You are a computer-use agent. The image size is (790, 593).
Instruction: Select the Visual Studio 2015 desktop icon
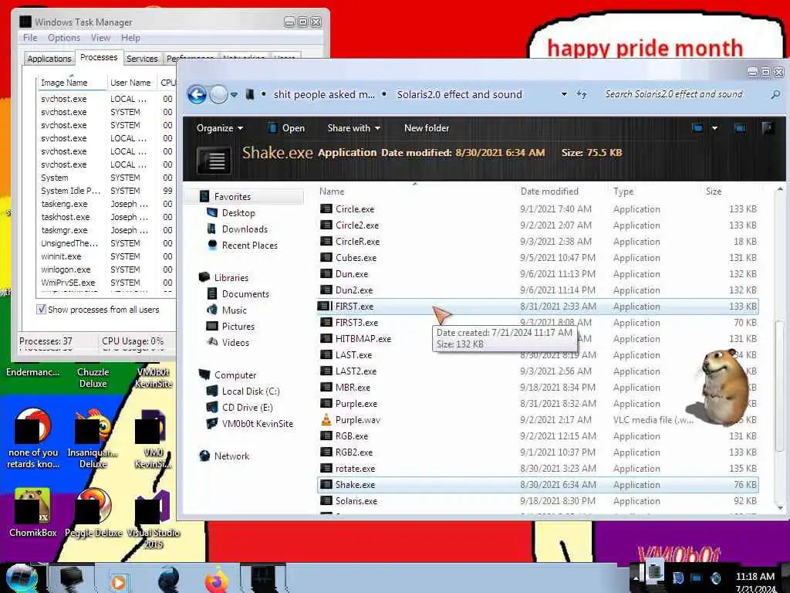point(154,518)
